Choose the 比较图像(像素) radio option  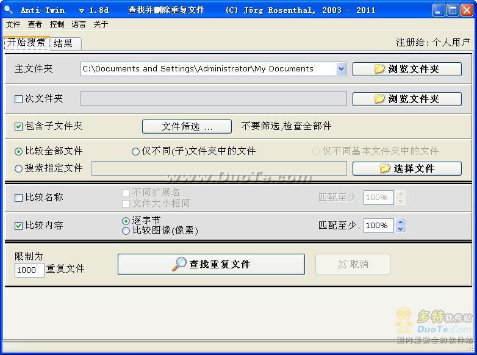click(x=126, y=231)
